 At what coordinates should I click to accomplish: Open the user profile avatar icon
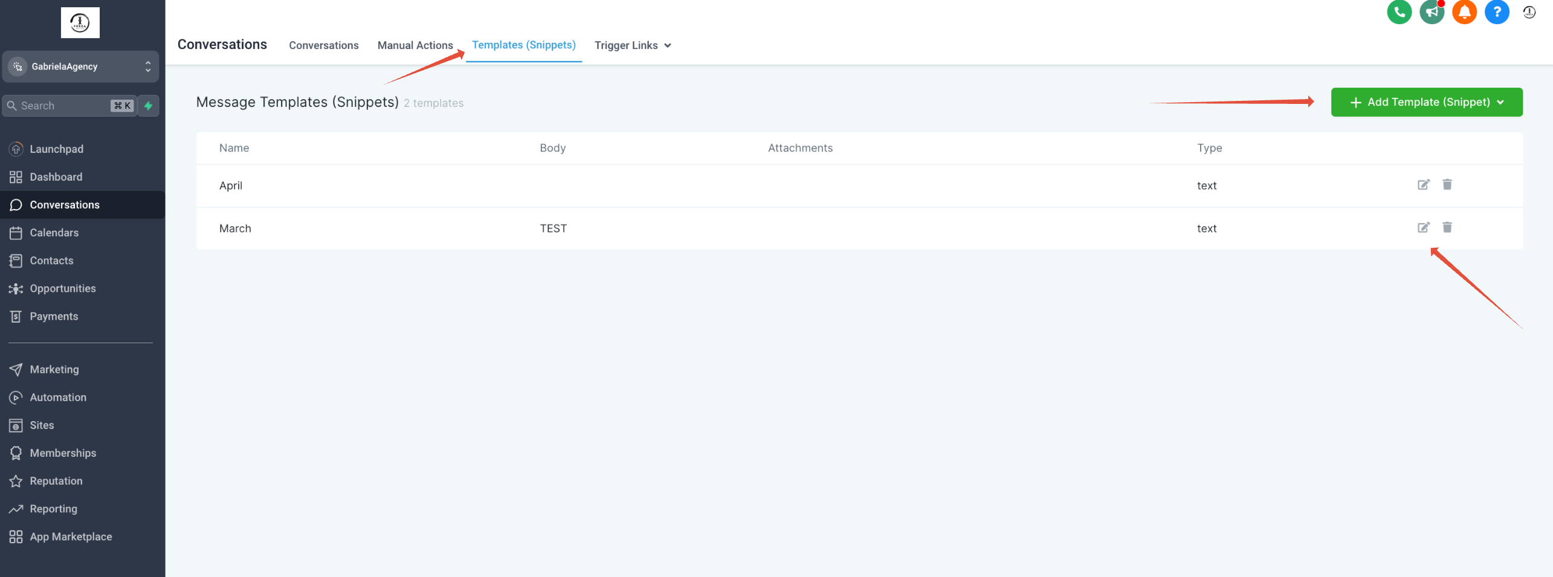coord(1529,12)
